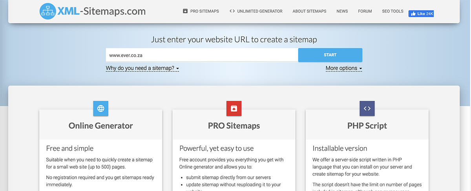This screenshot has width=471, height=191.
Task: Click the START button
Action: point(330,55)
